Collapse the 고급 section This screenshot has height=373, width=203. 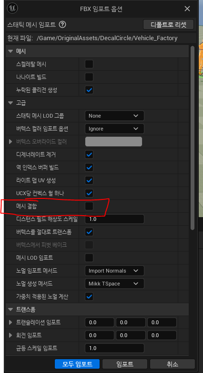click(x=10, y=103)
